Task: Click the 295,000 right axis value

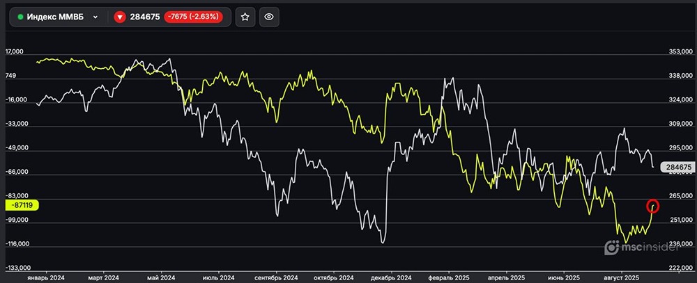Action: [680, 147]
